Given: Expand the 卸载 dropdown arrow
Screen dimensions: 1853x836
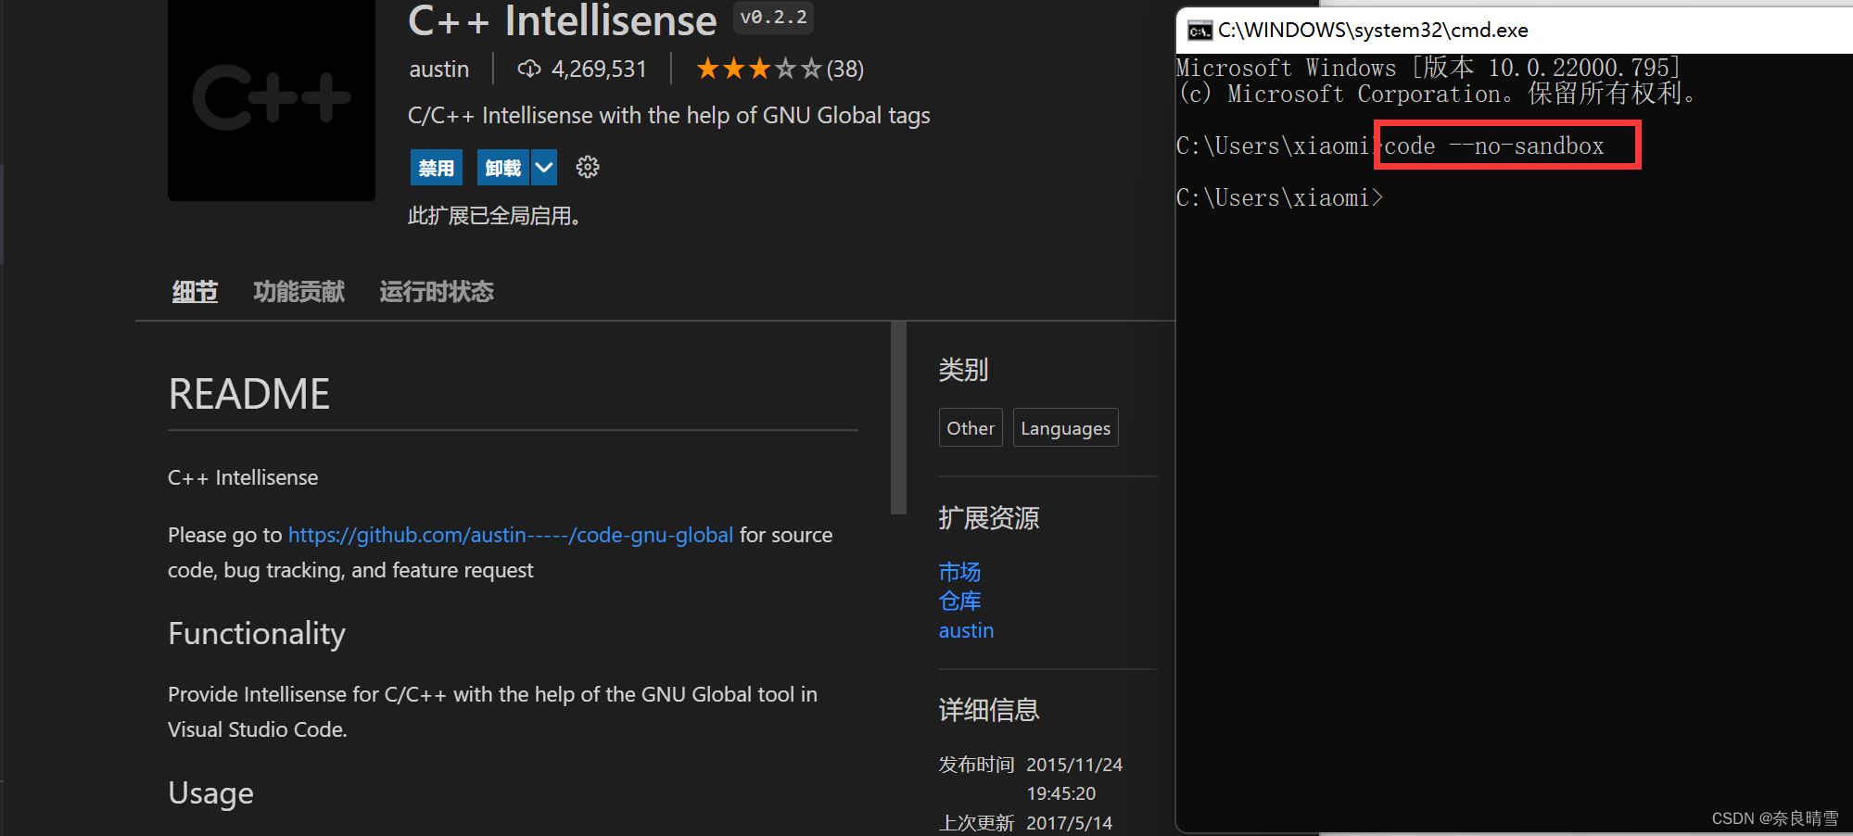Looking at the screenshot, I should (544, 167).
